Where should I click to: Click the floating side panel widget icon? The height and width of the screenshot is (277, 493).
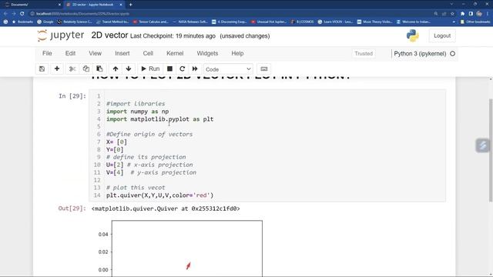point(483,145)
